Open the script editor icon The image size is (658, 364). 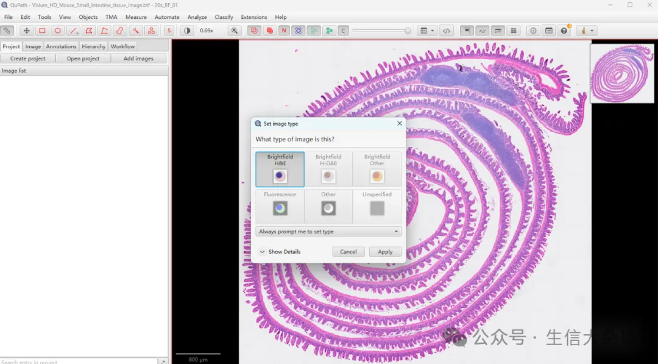[447, 30]
